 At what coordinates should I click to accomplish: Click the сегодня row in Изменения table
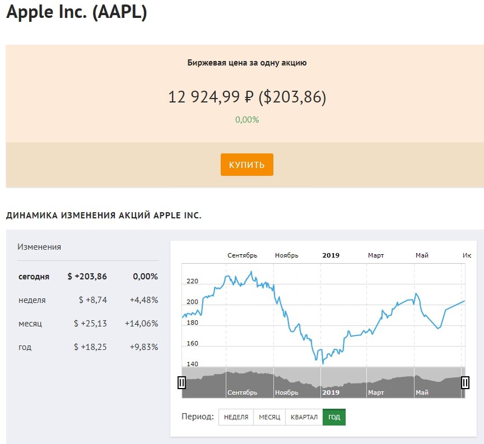pyautogui.click(x=34, y=277)
